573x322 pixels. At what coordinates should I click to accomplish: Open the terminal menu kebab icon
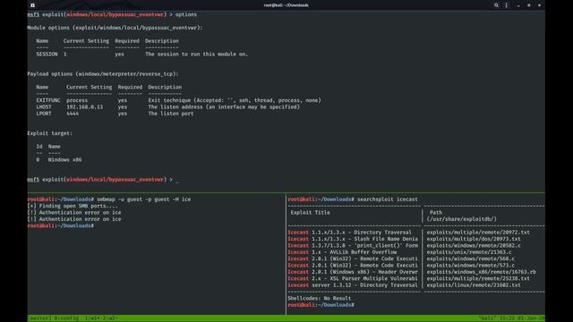506,5
